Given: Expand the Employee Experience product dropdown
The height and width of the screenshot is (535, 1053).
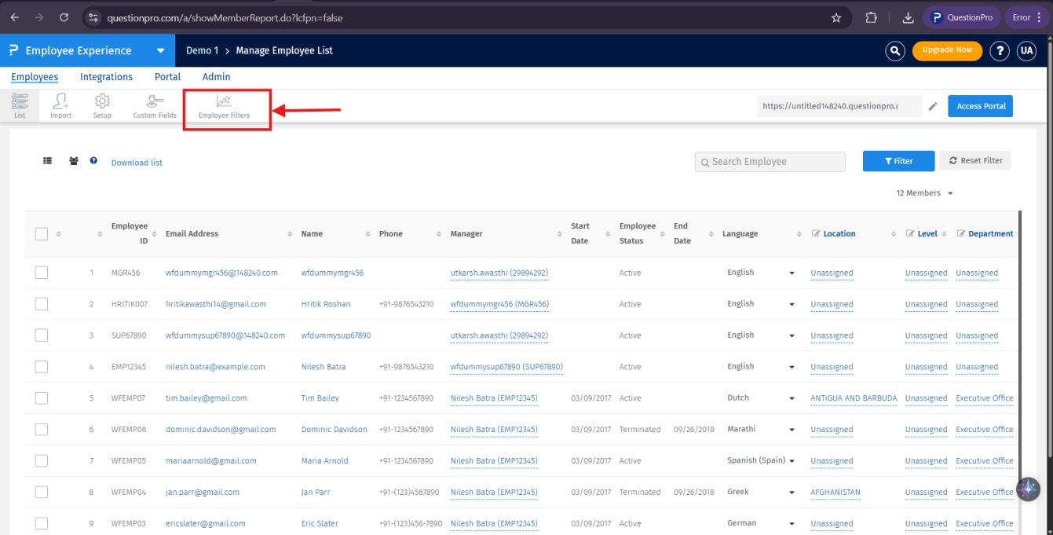Looking at the screenshot, I should click(160, 50).
